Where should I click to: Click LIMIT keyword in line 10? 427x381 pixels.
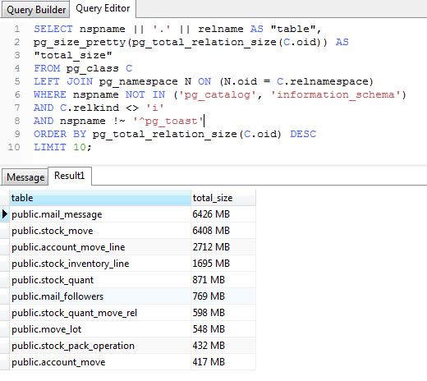(x=50, y=147)
